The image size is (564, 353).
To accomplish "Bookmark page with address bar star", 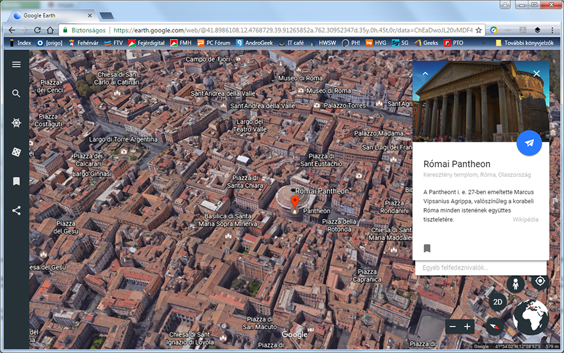I will coord(478,30).
